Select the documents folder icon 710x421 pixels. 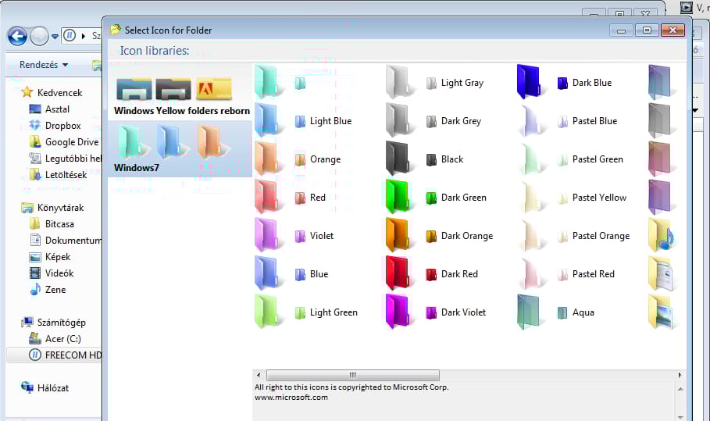pos(662,274)
